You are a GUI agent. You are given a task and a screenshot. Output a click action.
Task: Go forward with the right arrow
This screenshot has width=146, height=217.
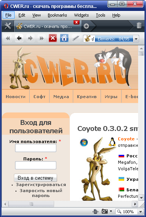(x=30, y=38)
